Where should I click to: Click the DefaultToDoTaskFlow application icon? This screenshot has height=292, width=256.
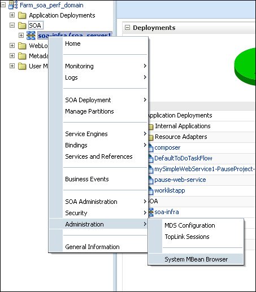click(x=151, y=159)
